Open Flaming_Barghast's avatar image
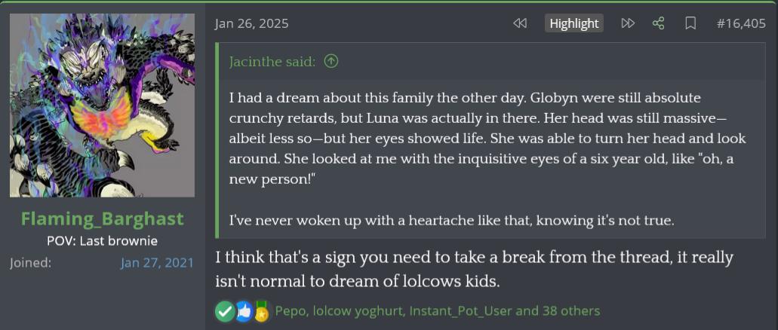This screenshot has height=330, width=778. [102, 105]
